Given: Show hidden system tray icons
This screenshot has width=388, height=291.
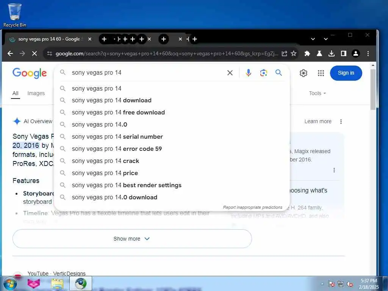Looking at the screenshot, I should (x=322, y=284).
